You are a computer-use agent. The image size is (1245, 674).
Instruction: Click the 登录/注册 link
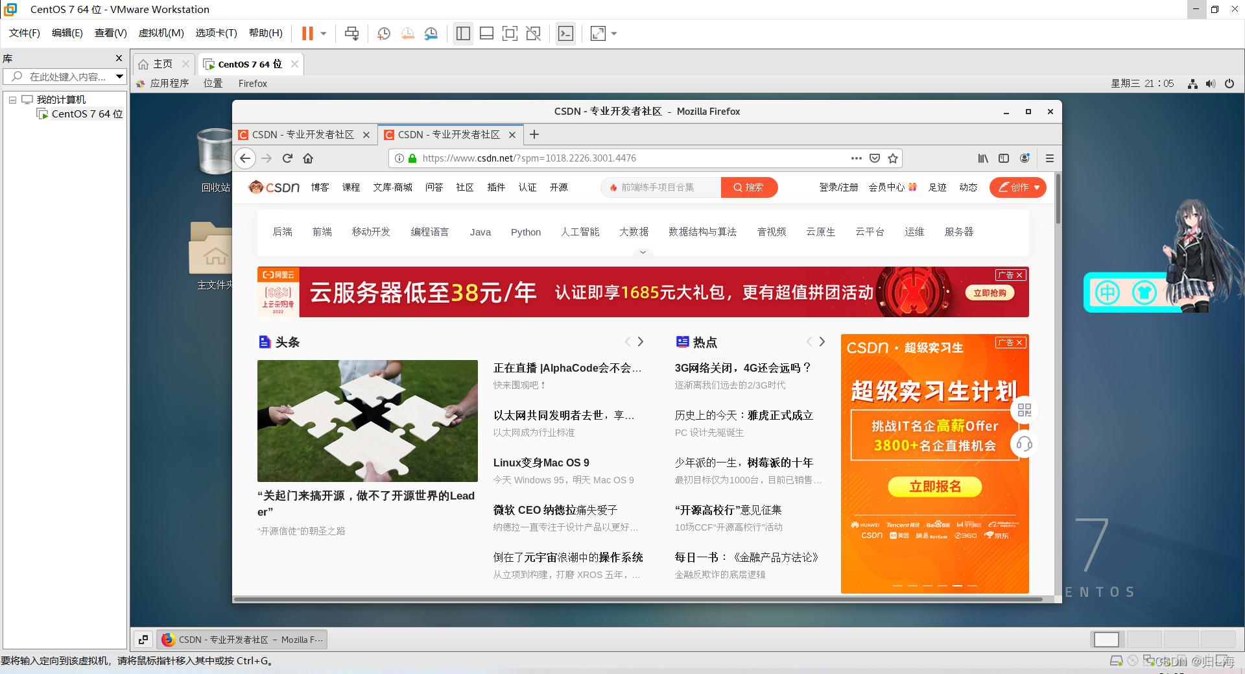[x=838, y=187]
